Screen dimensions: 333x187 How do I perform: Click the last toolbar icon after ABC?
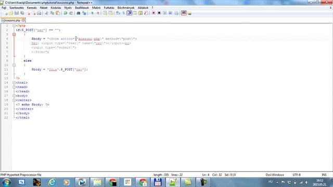[x=189, y=13]
